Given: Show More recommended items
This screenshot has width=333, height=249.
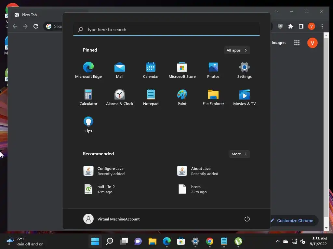Looking at the screenshot, I should coord(239,154).
